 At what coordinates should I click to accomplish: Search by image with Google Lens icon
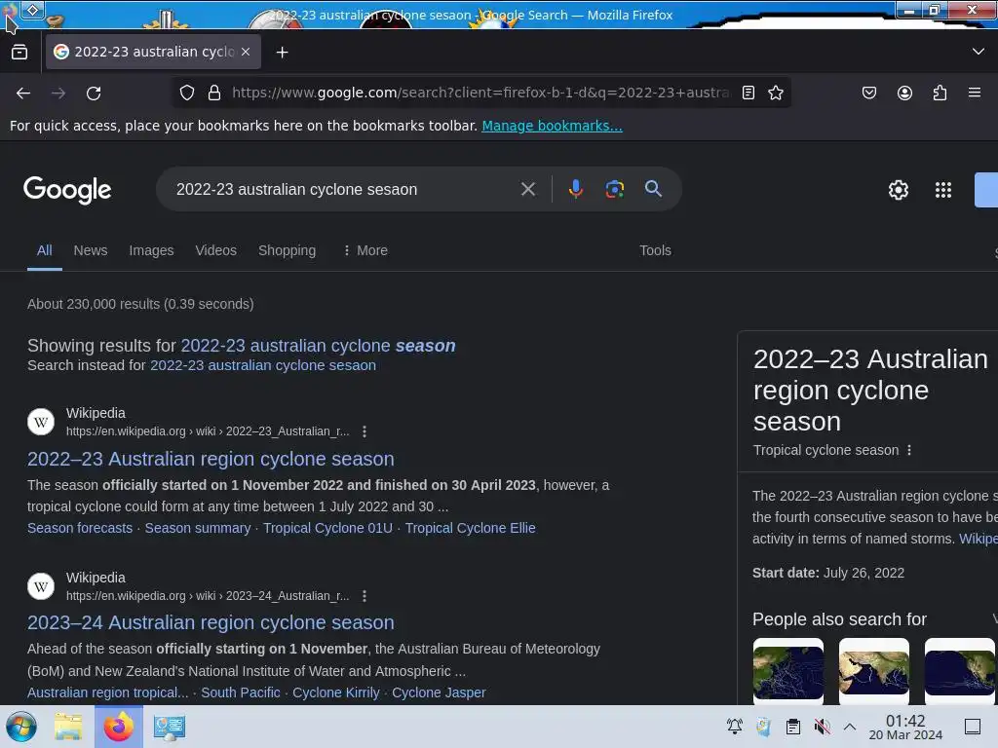click(x=614, y=189)
